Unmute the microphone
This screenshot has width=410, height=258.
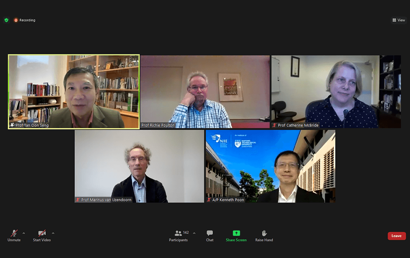coord(14,236)
